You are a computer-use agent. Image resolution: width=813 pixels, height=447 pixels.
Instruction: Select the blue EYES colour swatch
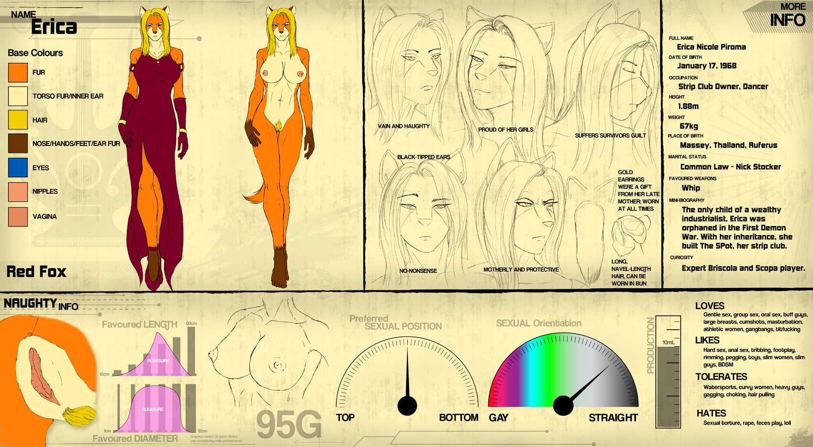click(x=18, y=168)
